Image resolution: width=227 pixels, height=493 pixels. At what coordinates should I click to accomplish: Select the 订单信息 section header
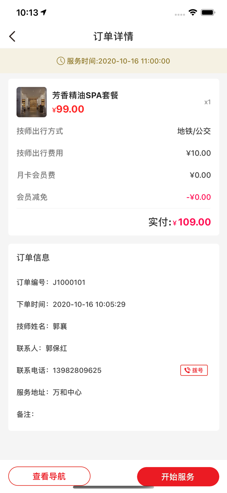(33, 258)
